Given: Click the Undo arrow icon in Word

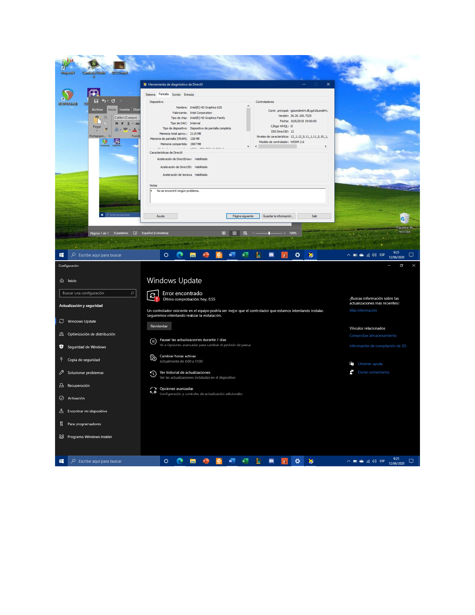Looking at the screenshot, I should 104,101.
